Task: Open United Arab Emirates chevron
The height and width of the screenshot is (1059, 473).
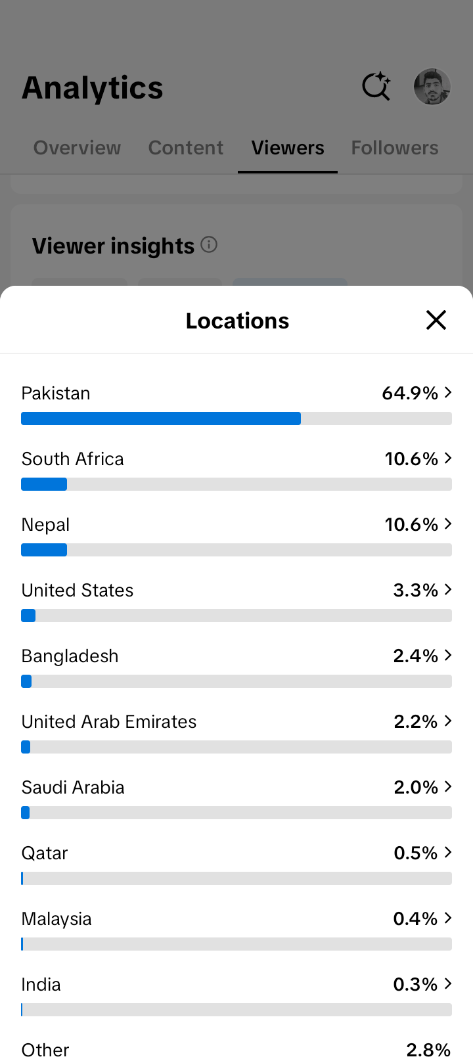Action: [x=448, y=721]
